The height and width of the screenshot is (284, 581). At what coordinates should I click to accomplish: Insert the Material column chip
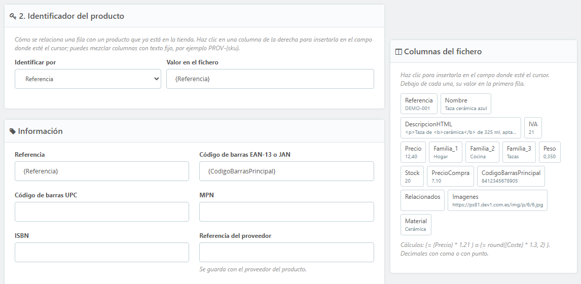coord(416,225)
